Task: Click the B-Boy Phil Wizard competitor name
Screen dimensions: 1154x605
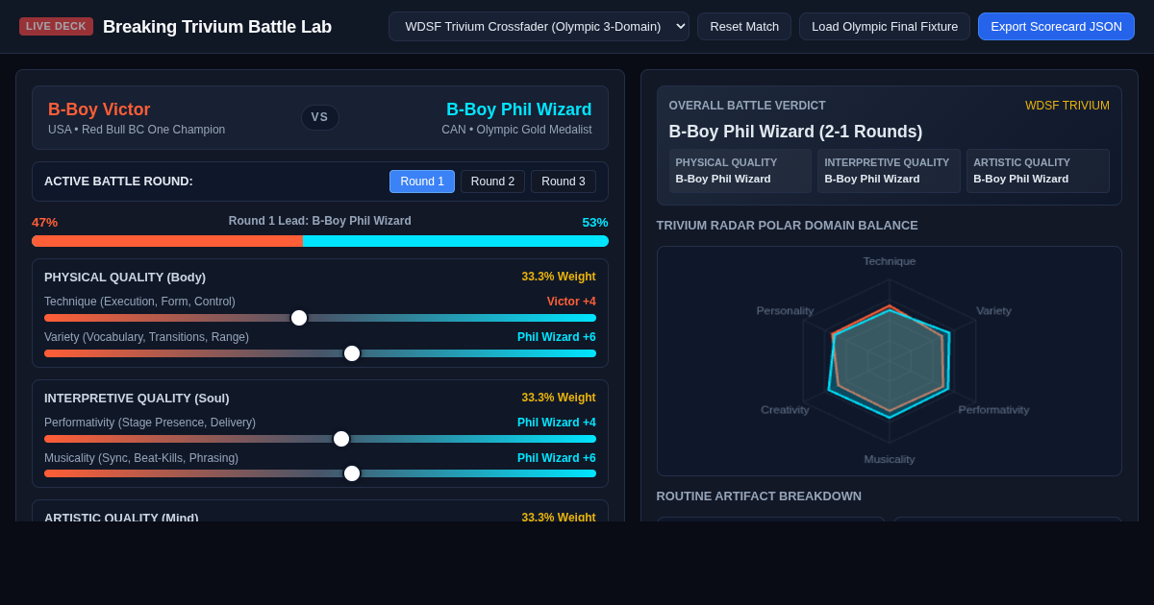Action: pyautogui.click(x=519, y=109)
